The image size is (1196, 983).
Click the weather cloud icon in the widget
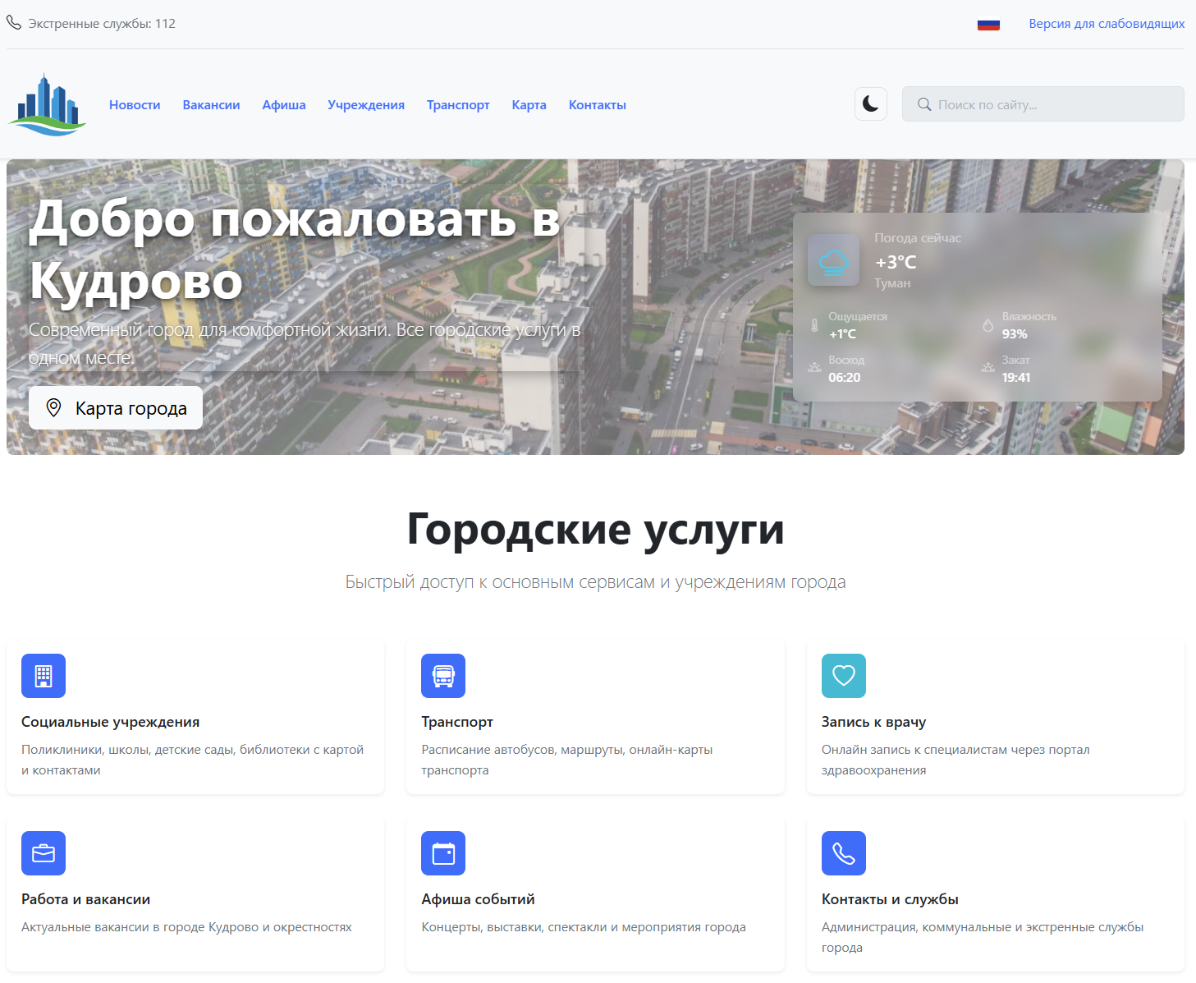coord(833,260)
